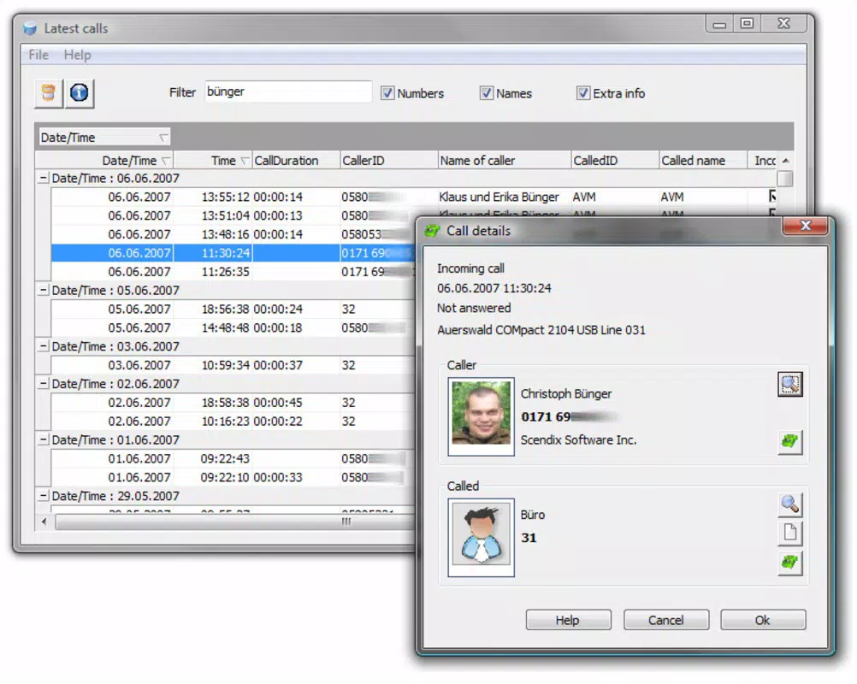Close the Call details dialog
Screen dimensions: 857x684
tap(805, 226)
